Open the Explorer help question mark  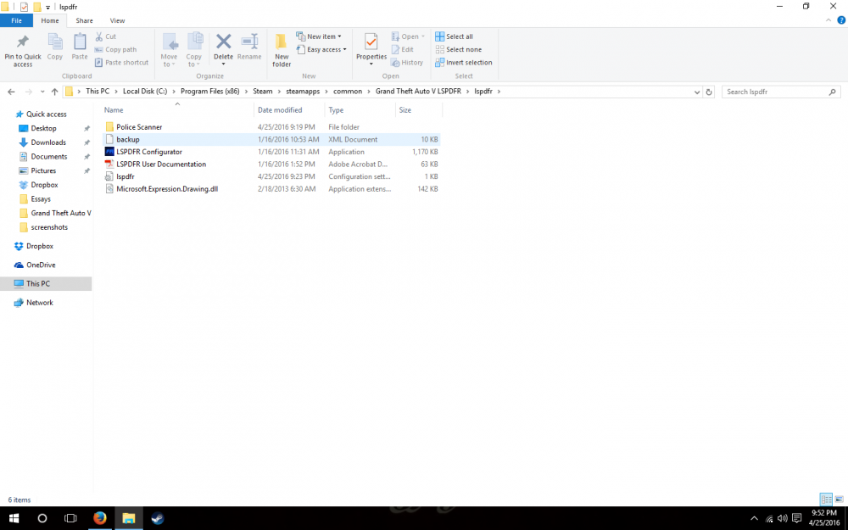click(x=841, y=20)
